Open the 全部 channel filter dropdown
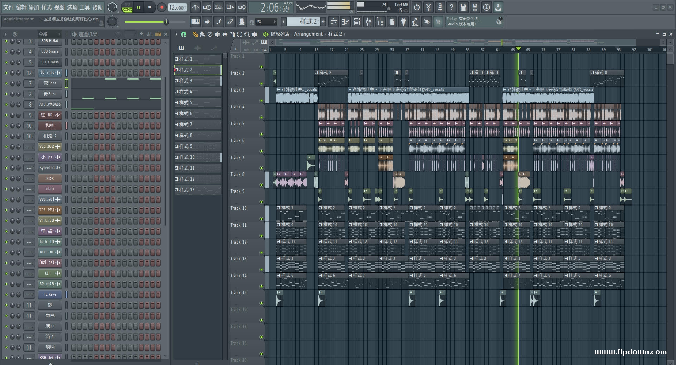 49,34
